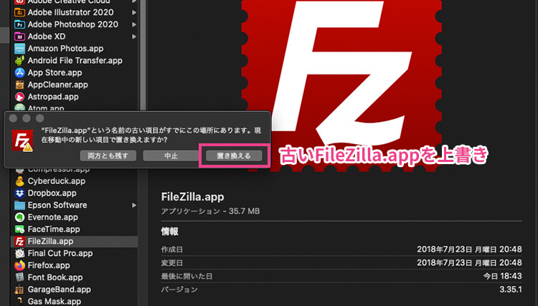Click the 中止 (Stop) button
This screenshot has height=306, width=538.
pyautogui.click(x=169, y=156)
